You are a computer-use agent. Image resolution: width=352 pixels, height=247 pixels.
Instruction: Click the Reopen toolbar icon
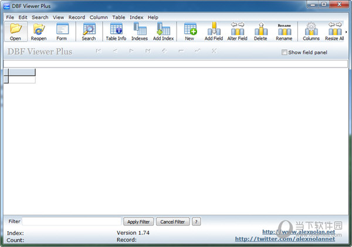coord(39,32)
